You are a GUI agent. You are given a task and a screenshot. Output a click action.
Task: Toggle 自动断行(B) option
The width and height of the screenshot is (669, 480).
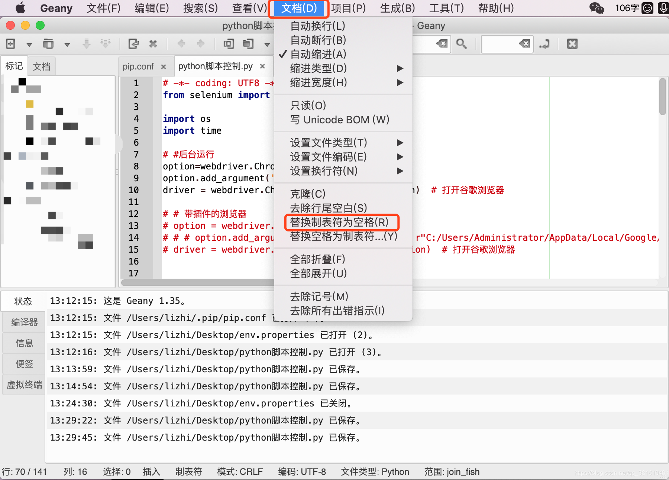(343, 40)
